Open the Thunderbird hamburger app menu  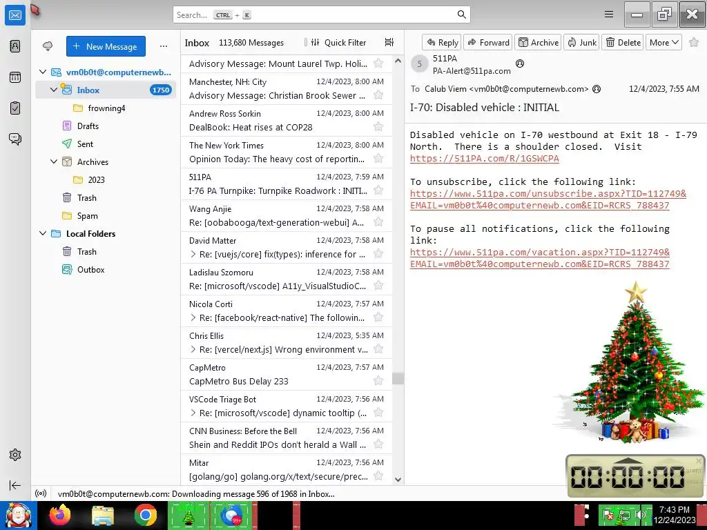609,14
